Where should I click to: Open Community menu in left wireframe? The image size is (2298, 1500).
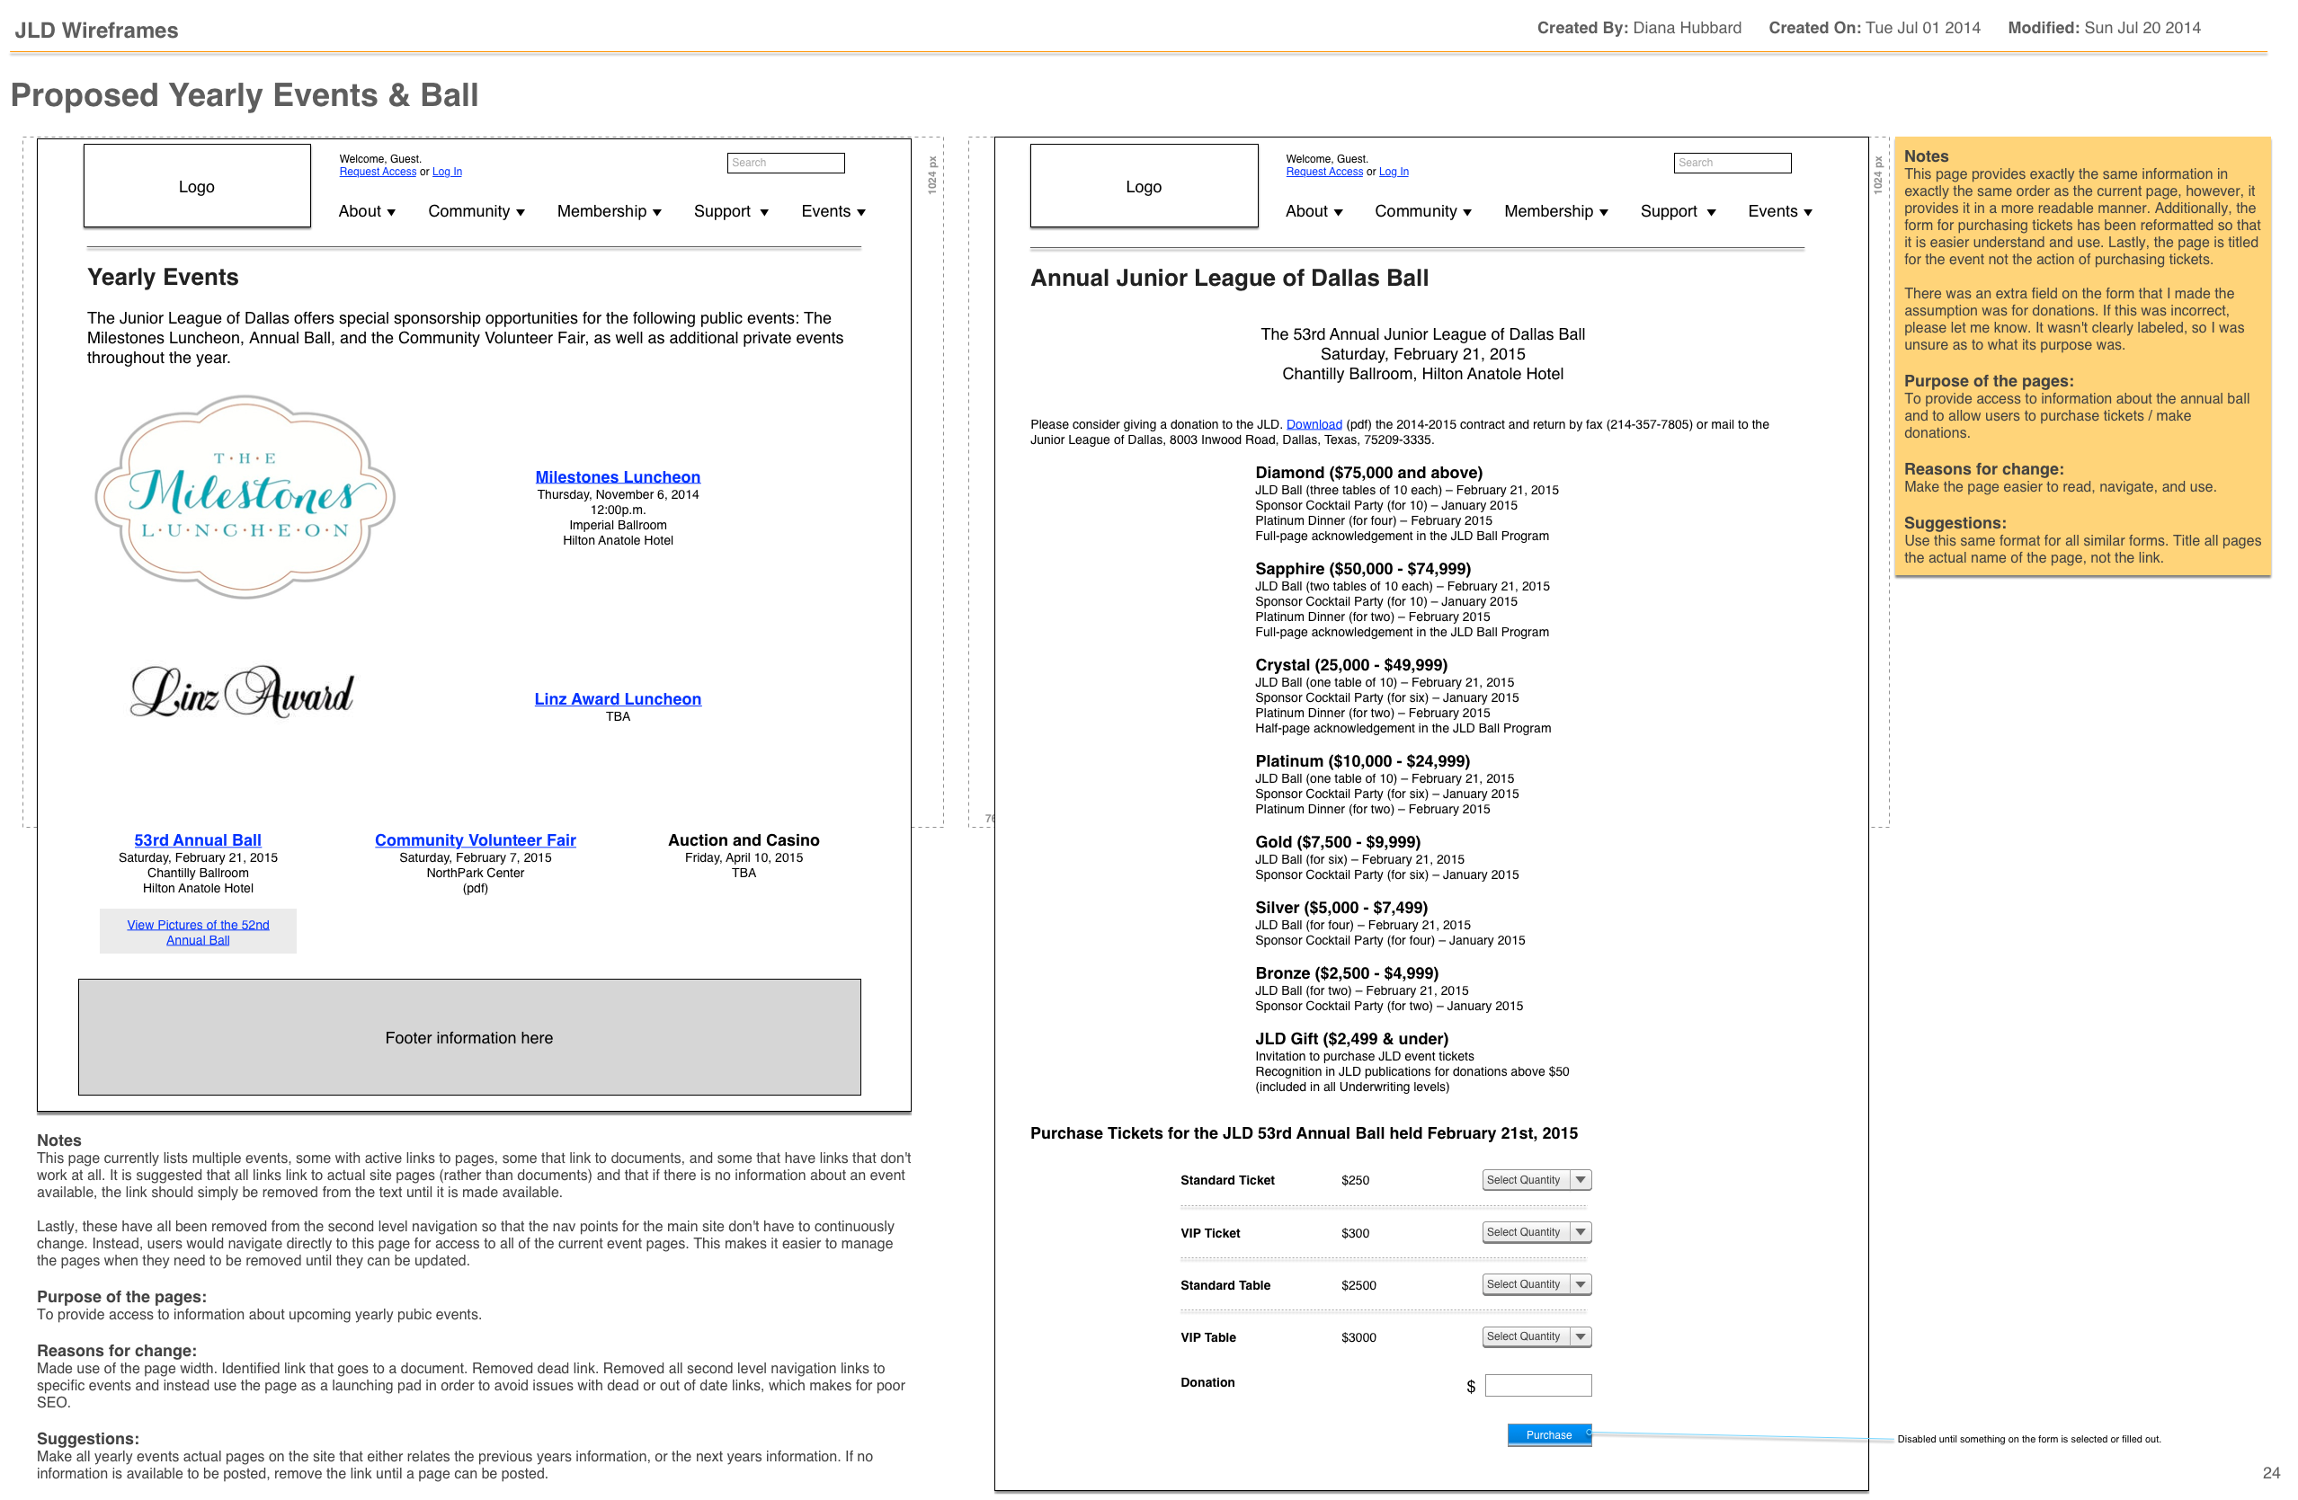(x=476, y=211)
